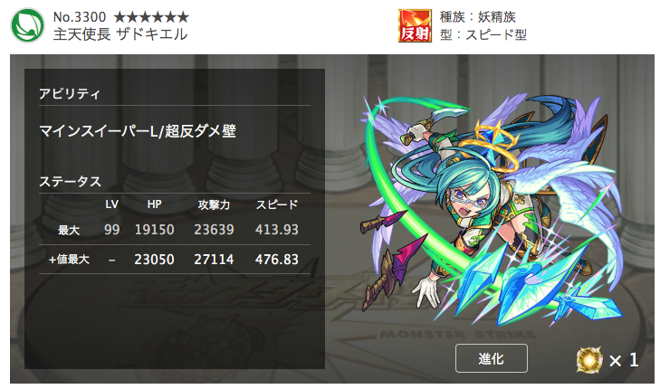Click the +値最大 row label
The image size is (660, 389).
click(x=69, y=260)
